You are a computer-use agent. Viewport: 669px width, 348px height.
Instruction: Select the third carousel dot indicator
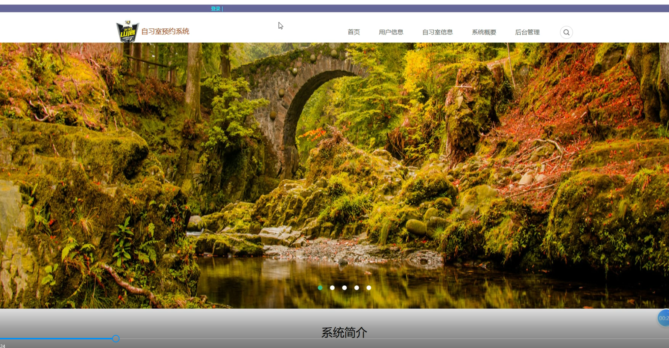(x=344, y=288)
